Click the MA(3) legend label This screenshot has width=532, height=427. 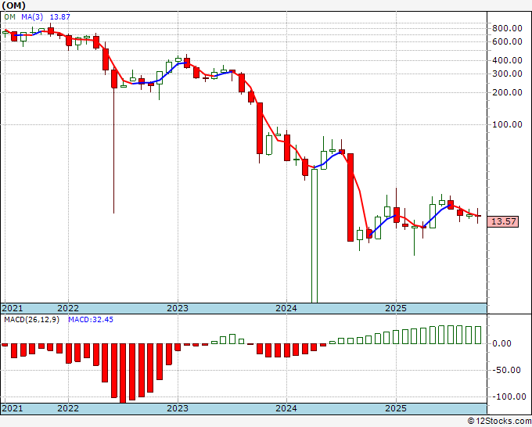tap(32, 16)
